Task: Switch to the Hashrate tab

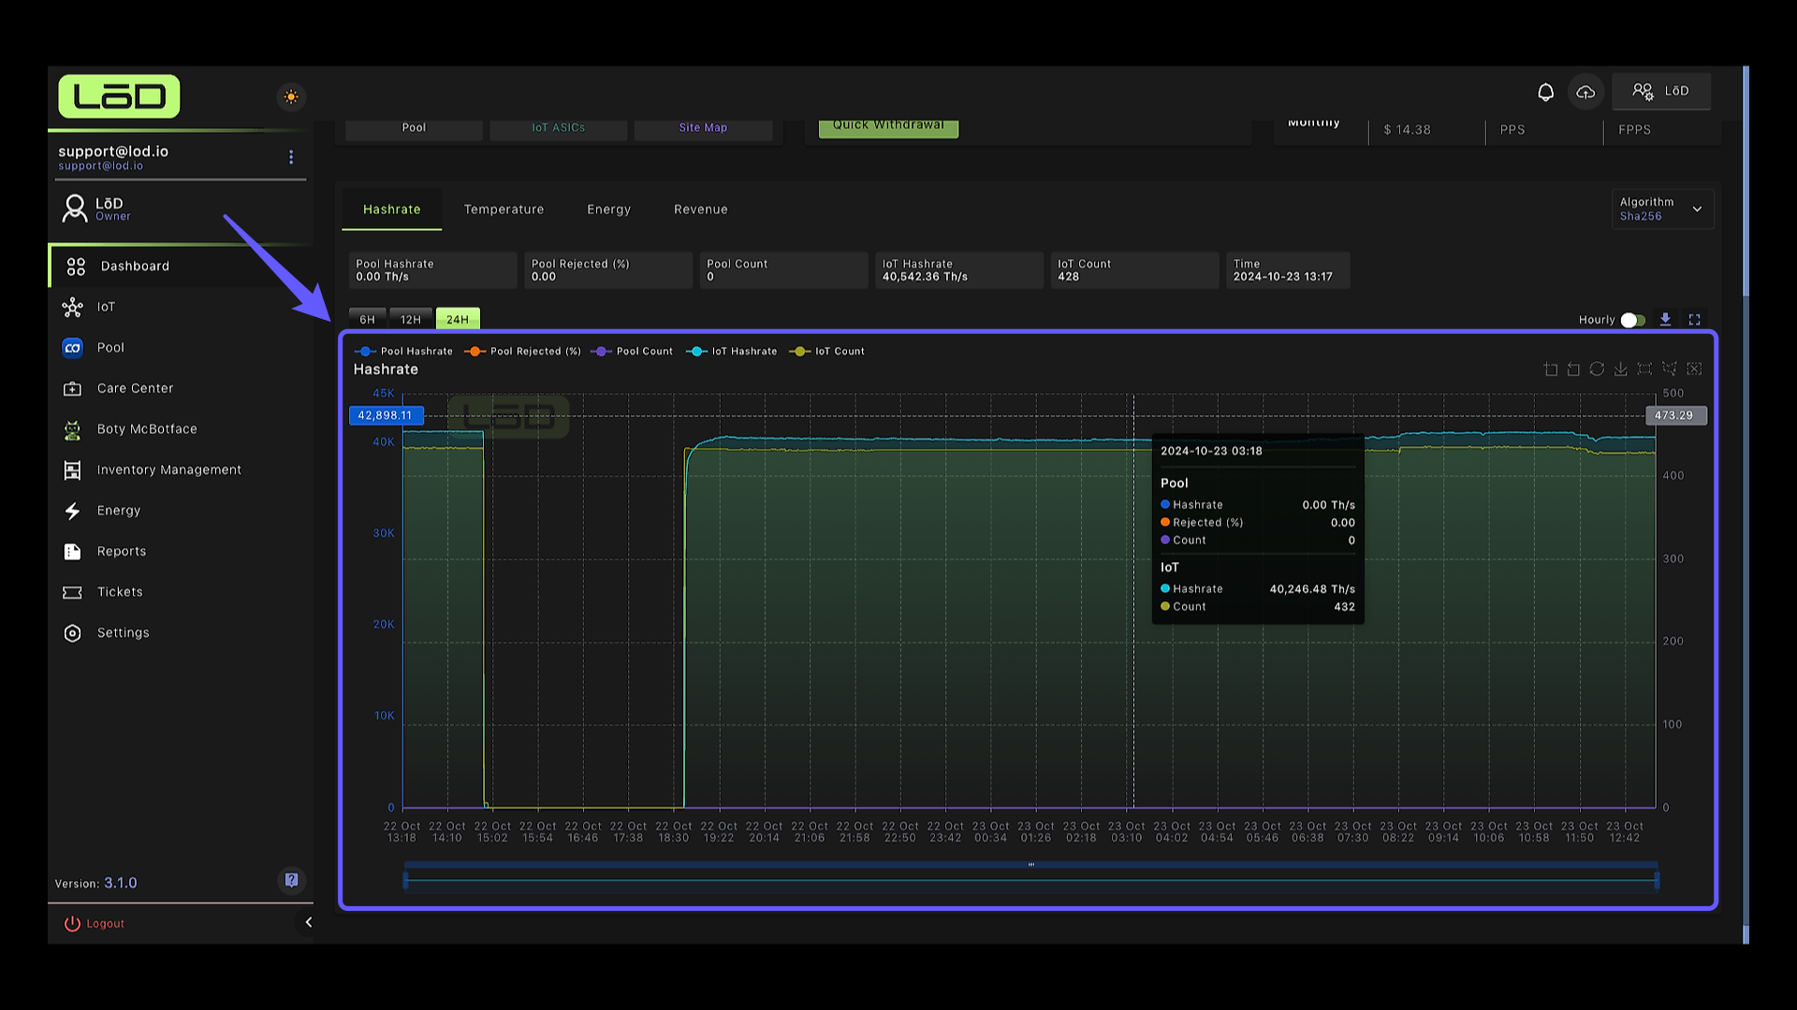Action: [391, 209]
